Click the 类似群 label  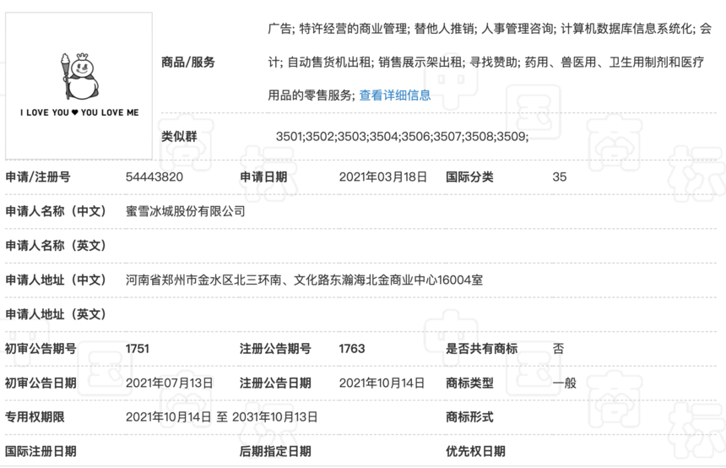tap(179, 136)
